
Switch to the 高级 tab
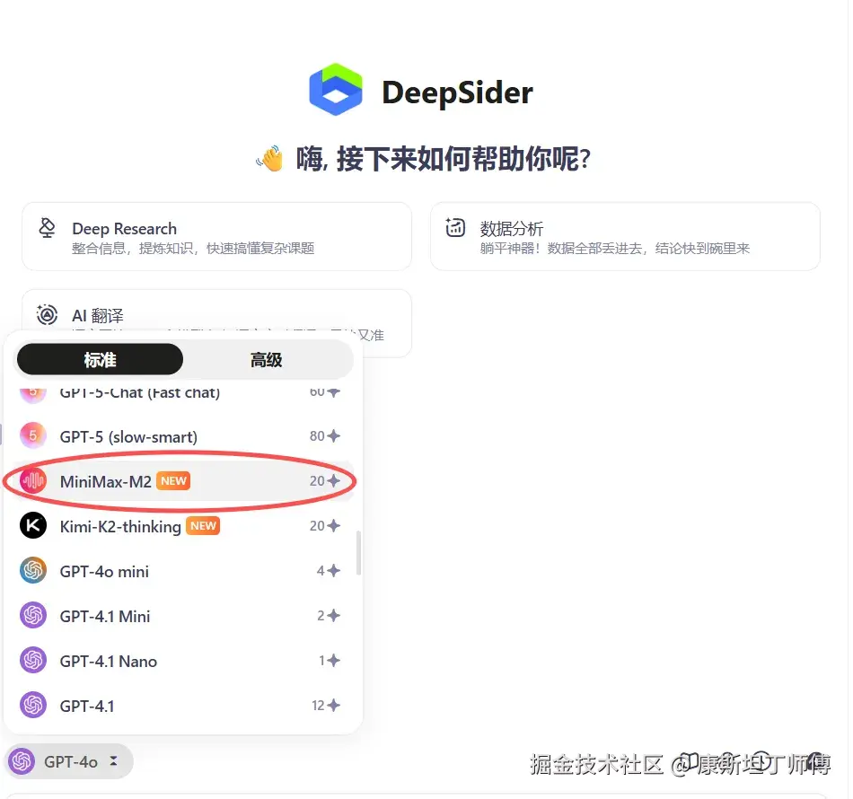pos(265,359)
